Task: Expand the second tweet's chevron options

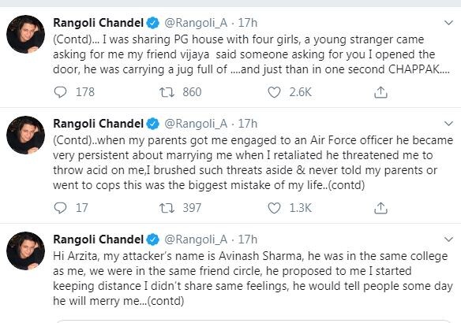Action: click(x=448, y=124)
